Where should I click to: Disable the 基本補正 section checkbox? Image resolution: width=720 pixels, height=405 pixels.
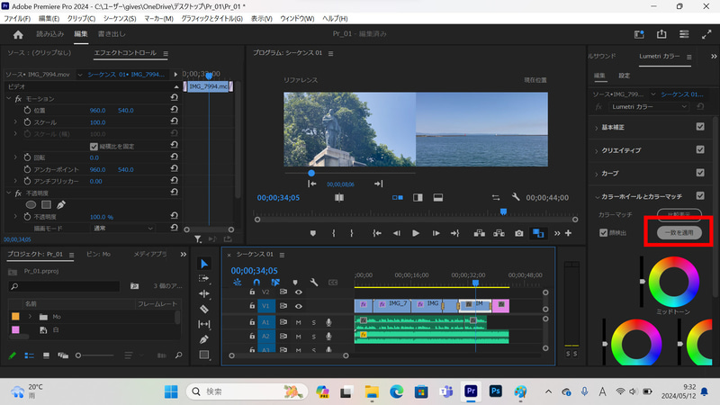tap(700, 127)
